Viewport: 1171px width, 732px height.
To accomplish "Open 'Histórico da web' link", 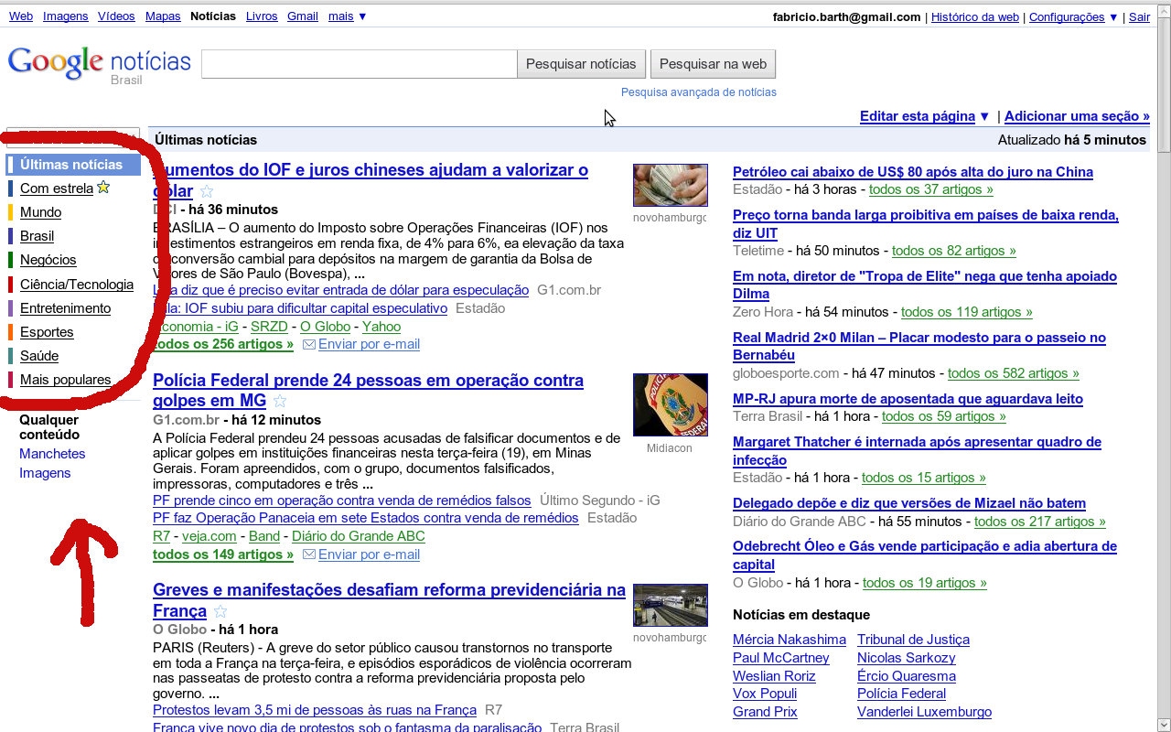I will 975,16.
